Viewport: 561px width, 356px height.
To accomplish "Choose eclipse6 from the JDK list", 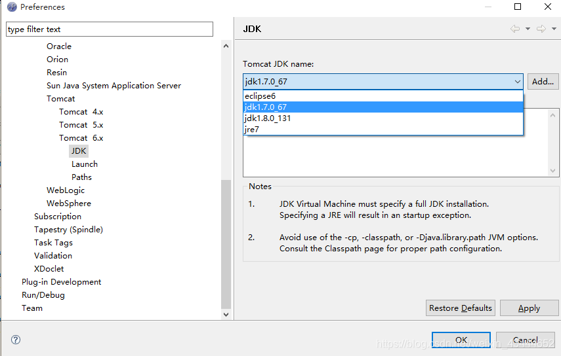I will coord(383,96).
